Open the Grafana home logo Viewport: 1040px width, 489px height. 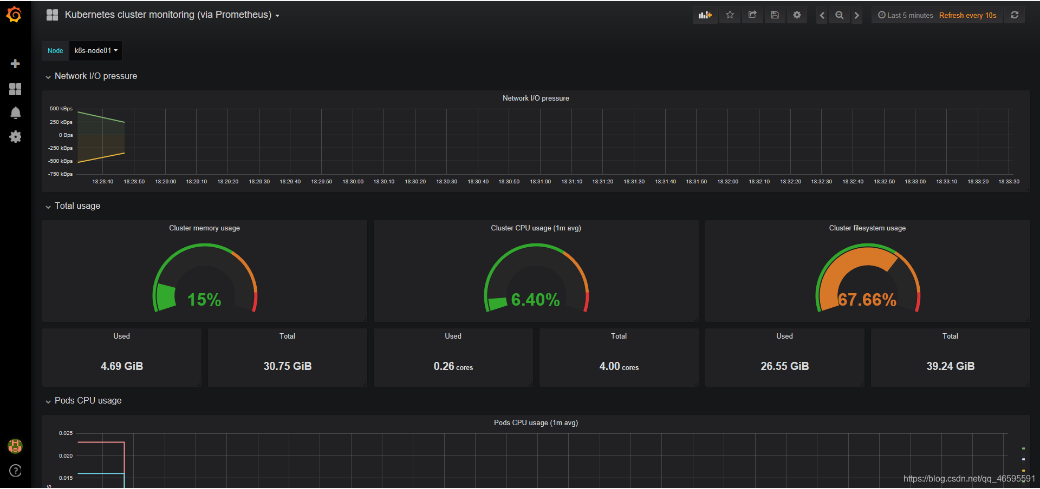coord(15,15)
